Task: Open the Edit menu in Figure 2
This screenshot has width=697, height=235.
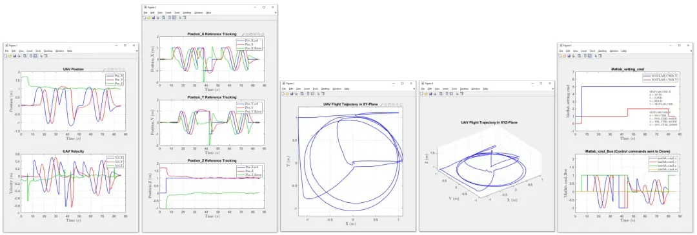Action: click(x=152, y=13)
